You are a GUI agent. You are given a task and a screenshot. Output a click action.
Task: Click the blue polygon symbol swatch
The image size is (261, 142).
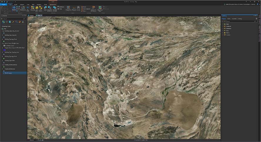pos(4,50)
